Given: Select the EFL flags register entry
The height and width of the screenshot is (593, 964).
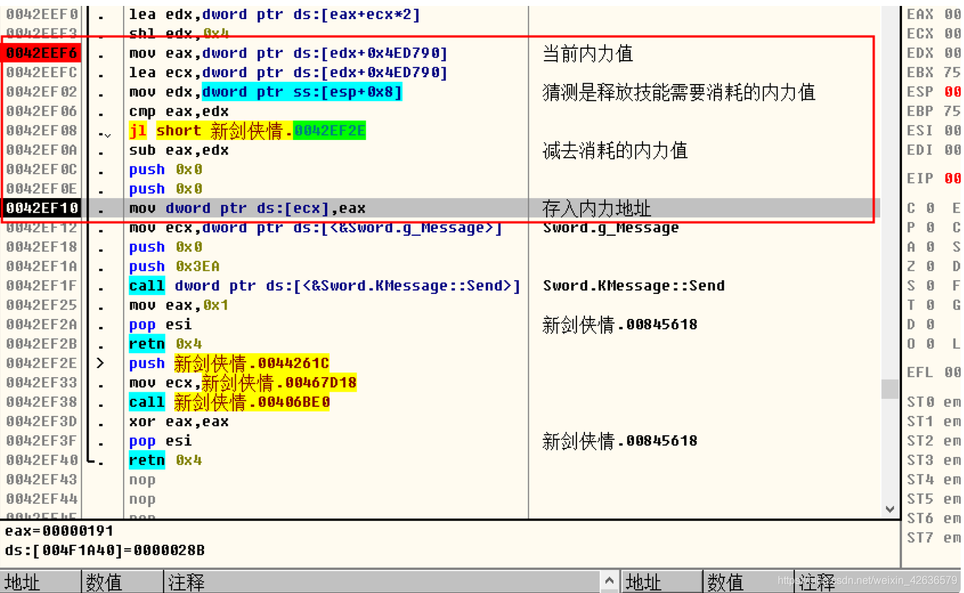Looking at the screenshot, I should 933,372.
